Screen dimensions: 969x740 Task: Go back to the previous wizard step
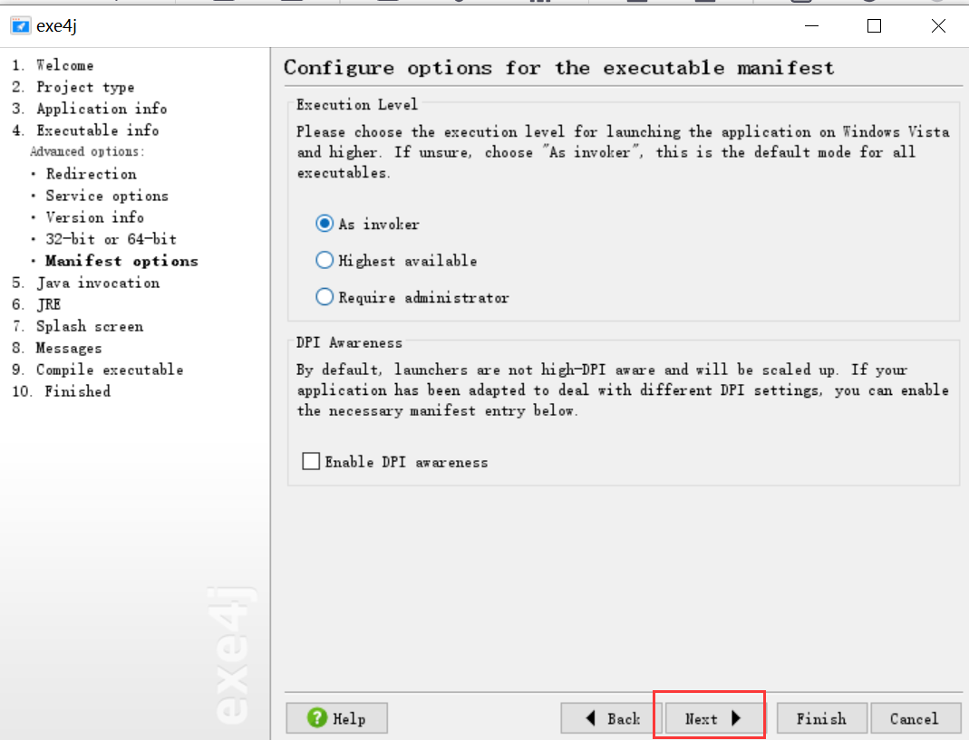[609, 718]
